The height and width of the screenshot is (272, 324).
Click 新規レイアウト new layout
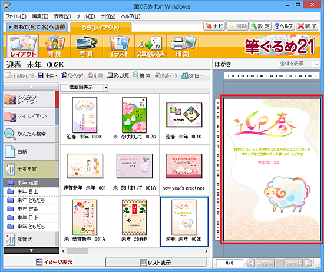(20, 75)
